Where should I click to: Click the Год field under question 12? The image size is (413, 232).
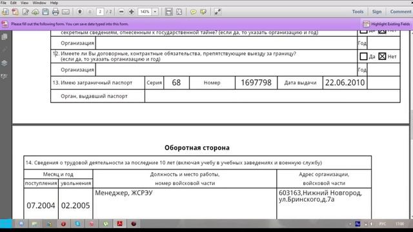point(383,70)
